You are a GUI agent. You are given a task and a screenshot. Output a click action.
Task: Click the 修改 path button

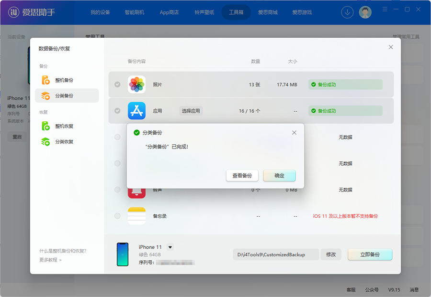[331, 255]
